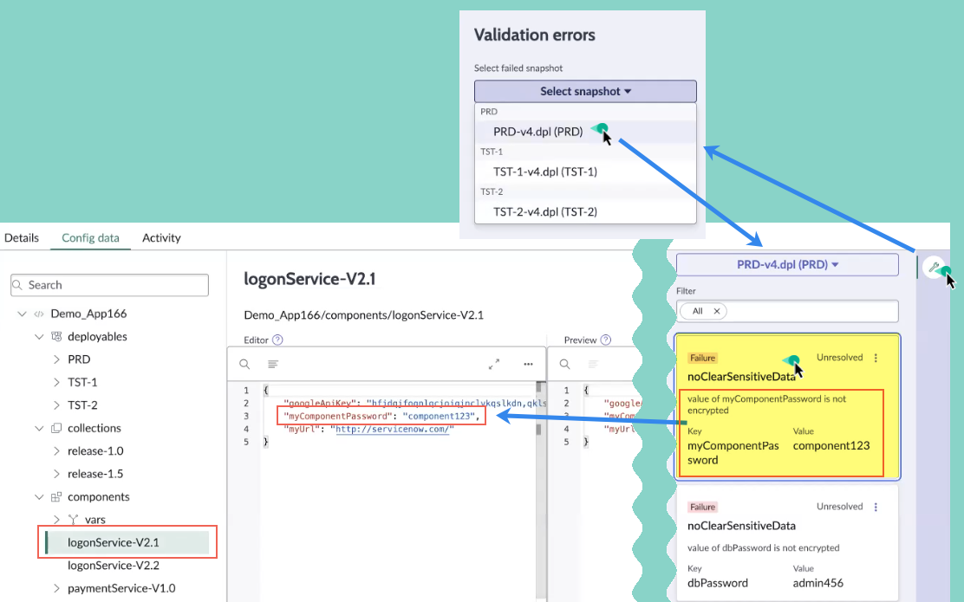Click the component123 value text
The height and width of the screenshot is (602, 964).
831,446
